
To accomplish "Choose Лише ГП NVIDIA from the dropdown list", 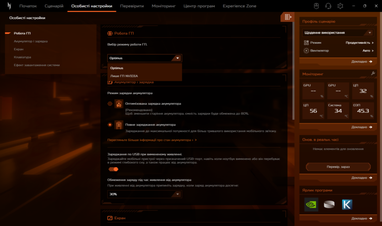I will coord(124,76).
